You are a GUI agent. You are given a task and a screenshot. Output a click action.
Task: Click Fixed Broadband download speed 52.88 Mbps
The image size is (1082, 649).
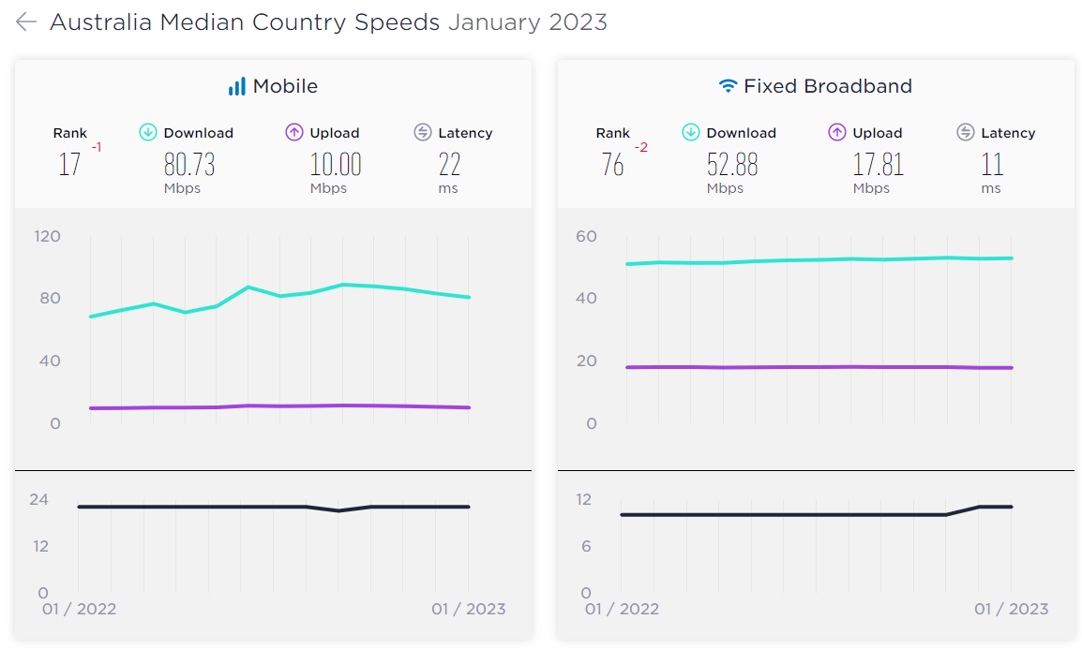732,166
